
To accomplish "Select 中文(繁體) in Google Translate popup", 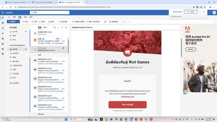I will (x=191, y=12).
